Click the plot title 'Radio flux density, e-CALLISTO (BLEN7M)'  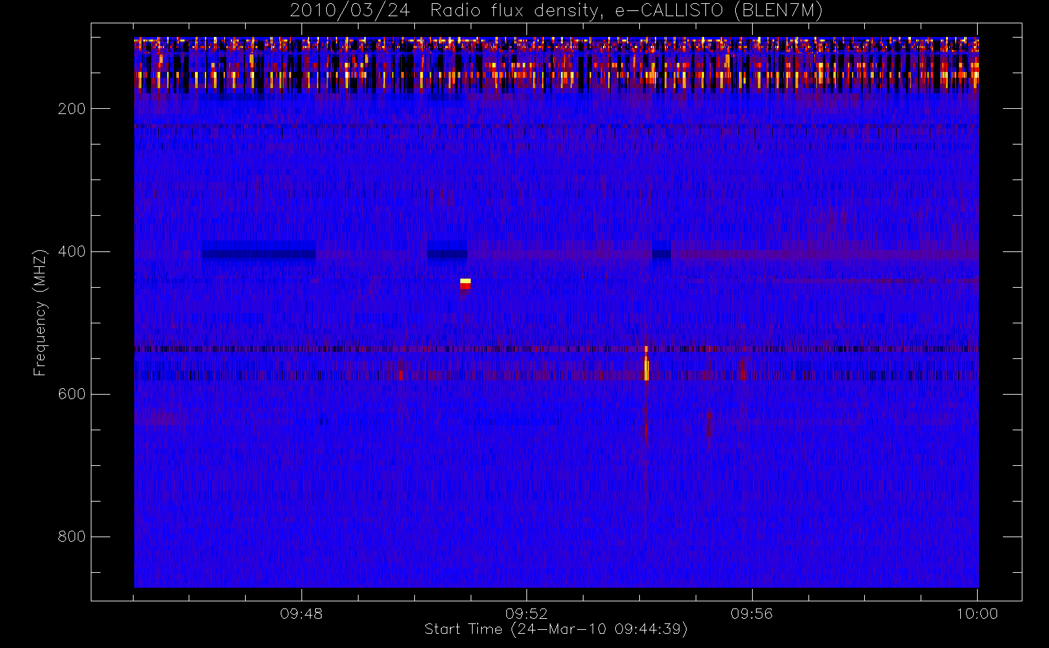pos(626,10)
